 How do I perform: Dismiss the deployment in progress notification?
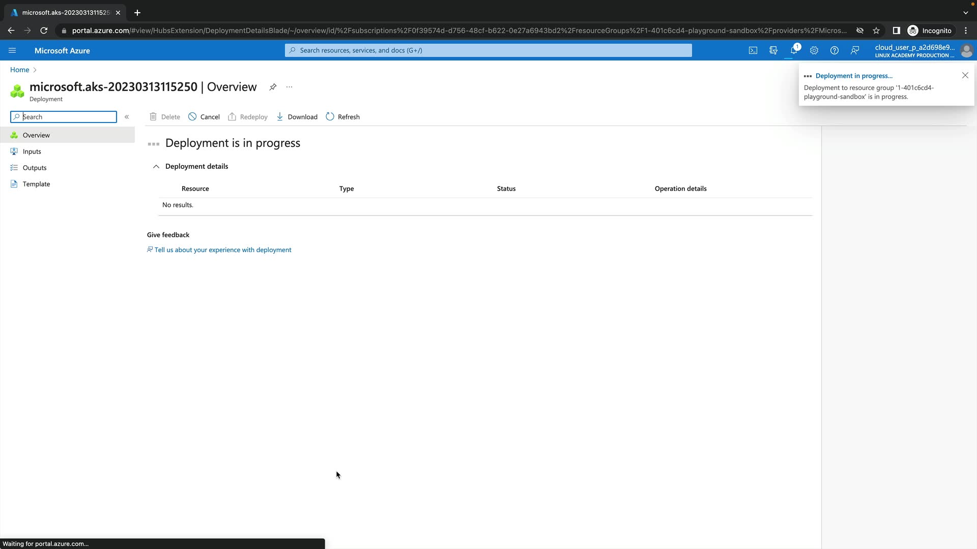point(965,75)
